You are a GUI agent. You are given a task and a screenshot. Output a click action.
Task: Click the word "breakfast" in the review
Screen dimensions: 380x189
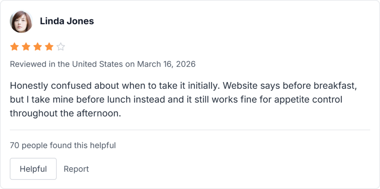click(342, 86)
